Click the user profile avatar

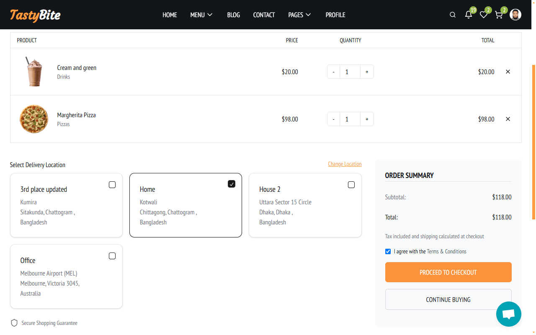pyautogui.click(x=515, y=15)
